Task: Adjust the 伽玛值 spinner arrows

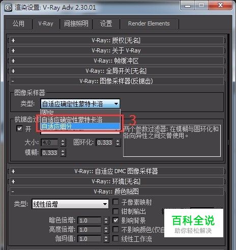Action: [x=106, y=239]
